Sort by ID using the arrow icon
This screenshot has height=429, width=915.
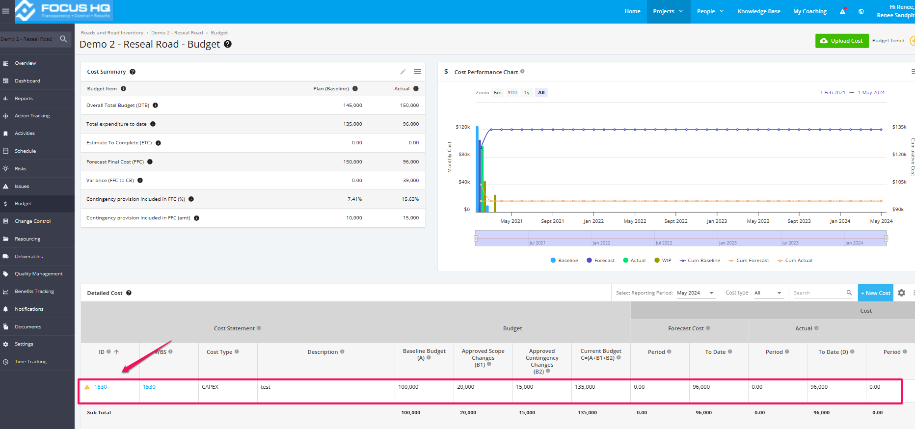(116, 352)
